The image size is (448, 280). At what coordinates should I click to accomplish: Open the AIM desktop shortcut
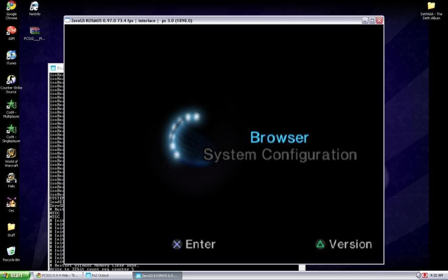pos(11,33)
